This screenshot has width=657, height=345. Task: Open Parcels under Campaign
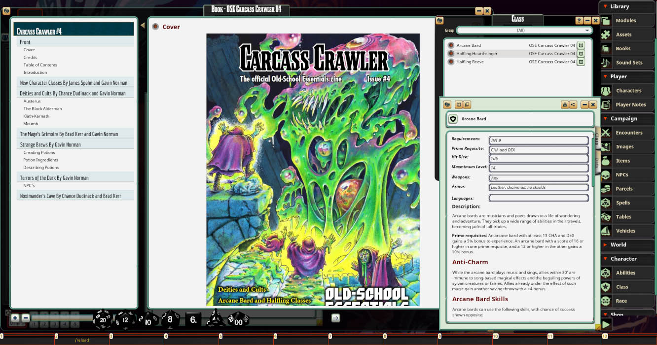click(x=627, y=189)
